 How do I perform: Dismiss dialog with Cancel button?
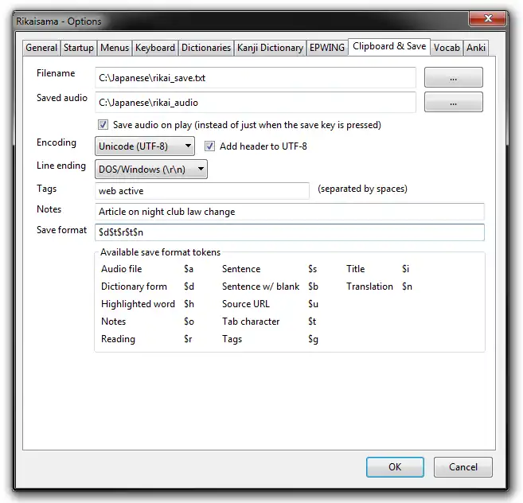[463, 467]
